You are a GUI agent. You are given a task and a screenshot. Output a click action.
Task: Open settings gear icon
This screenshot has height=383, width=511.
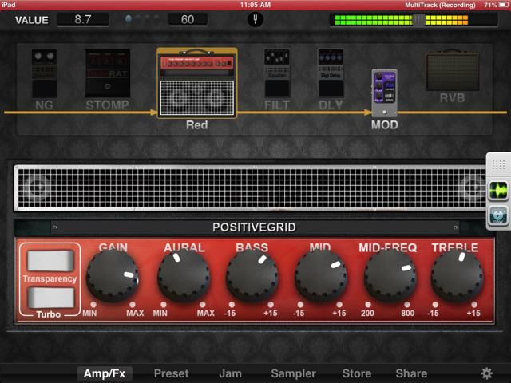[487, 373]
